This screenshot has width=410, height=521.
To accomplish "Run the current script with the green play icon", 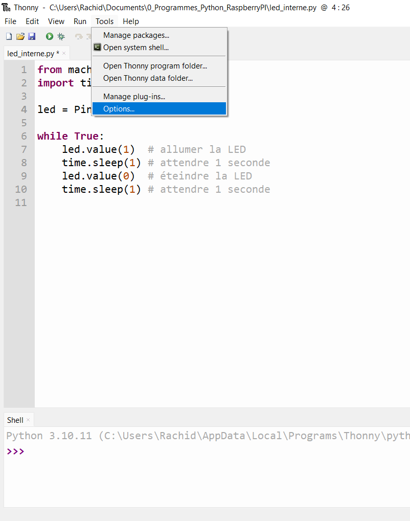I will click(x=50, y=36).
